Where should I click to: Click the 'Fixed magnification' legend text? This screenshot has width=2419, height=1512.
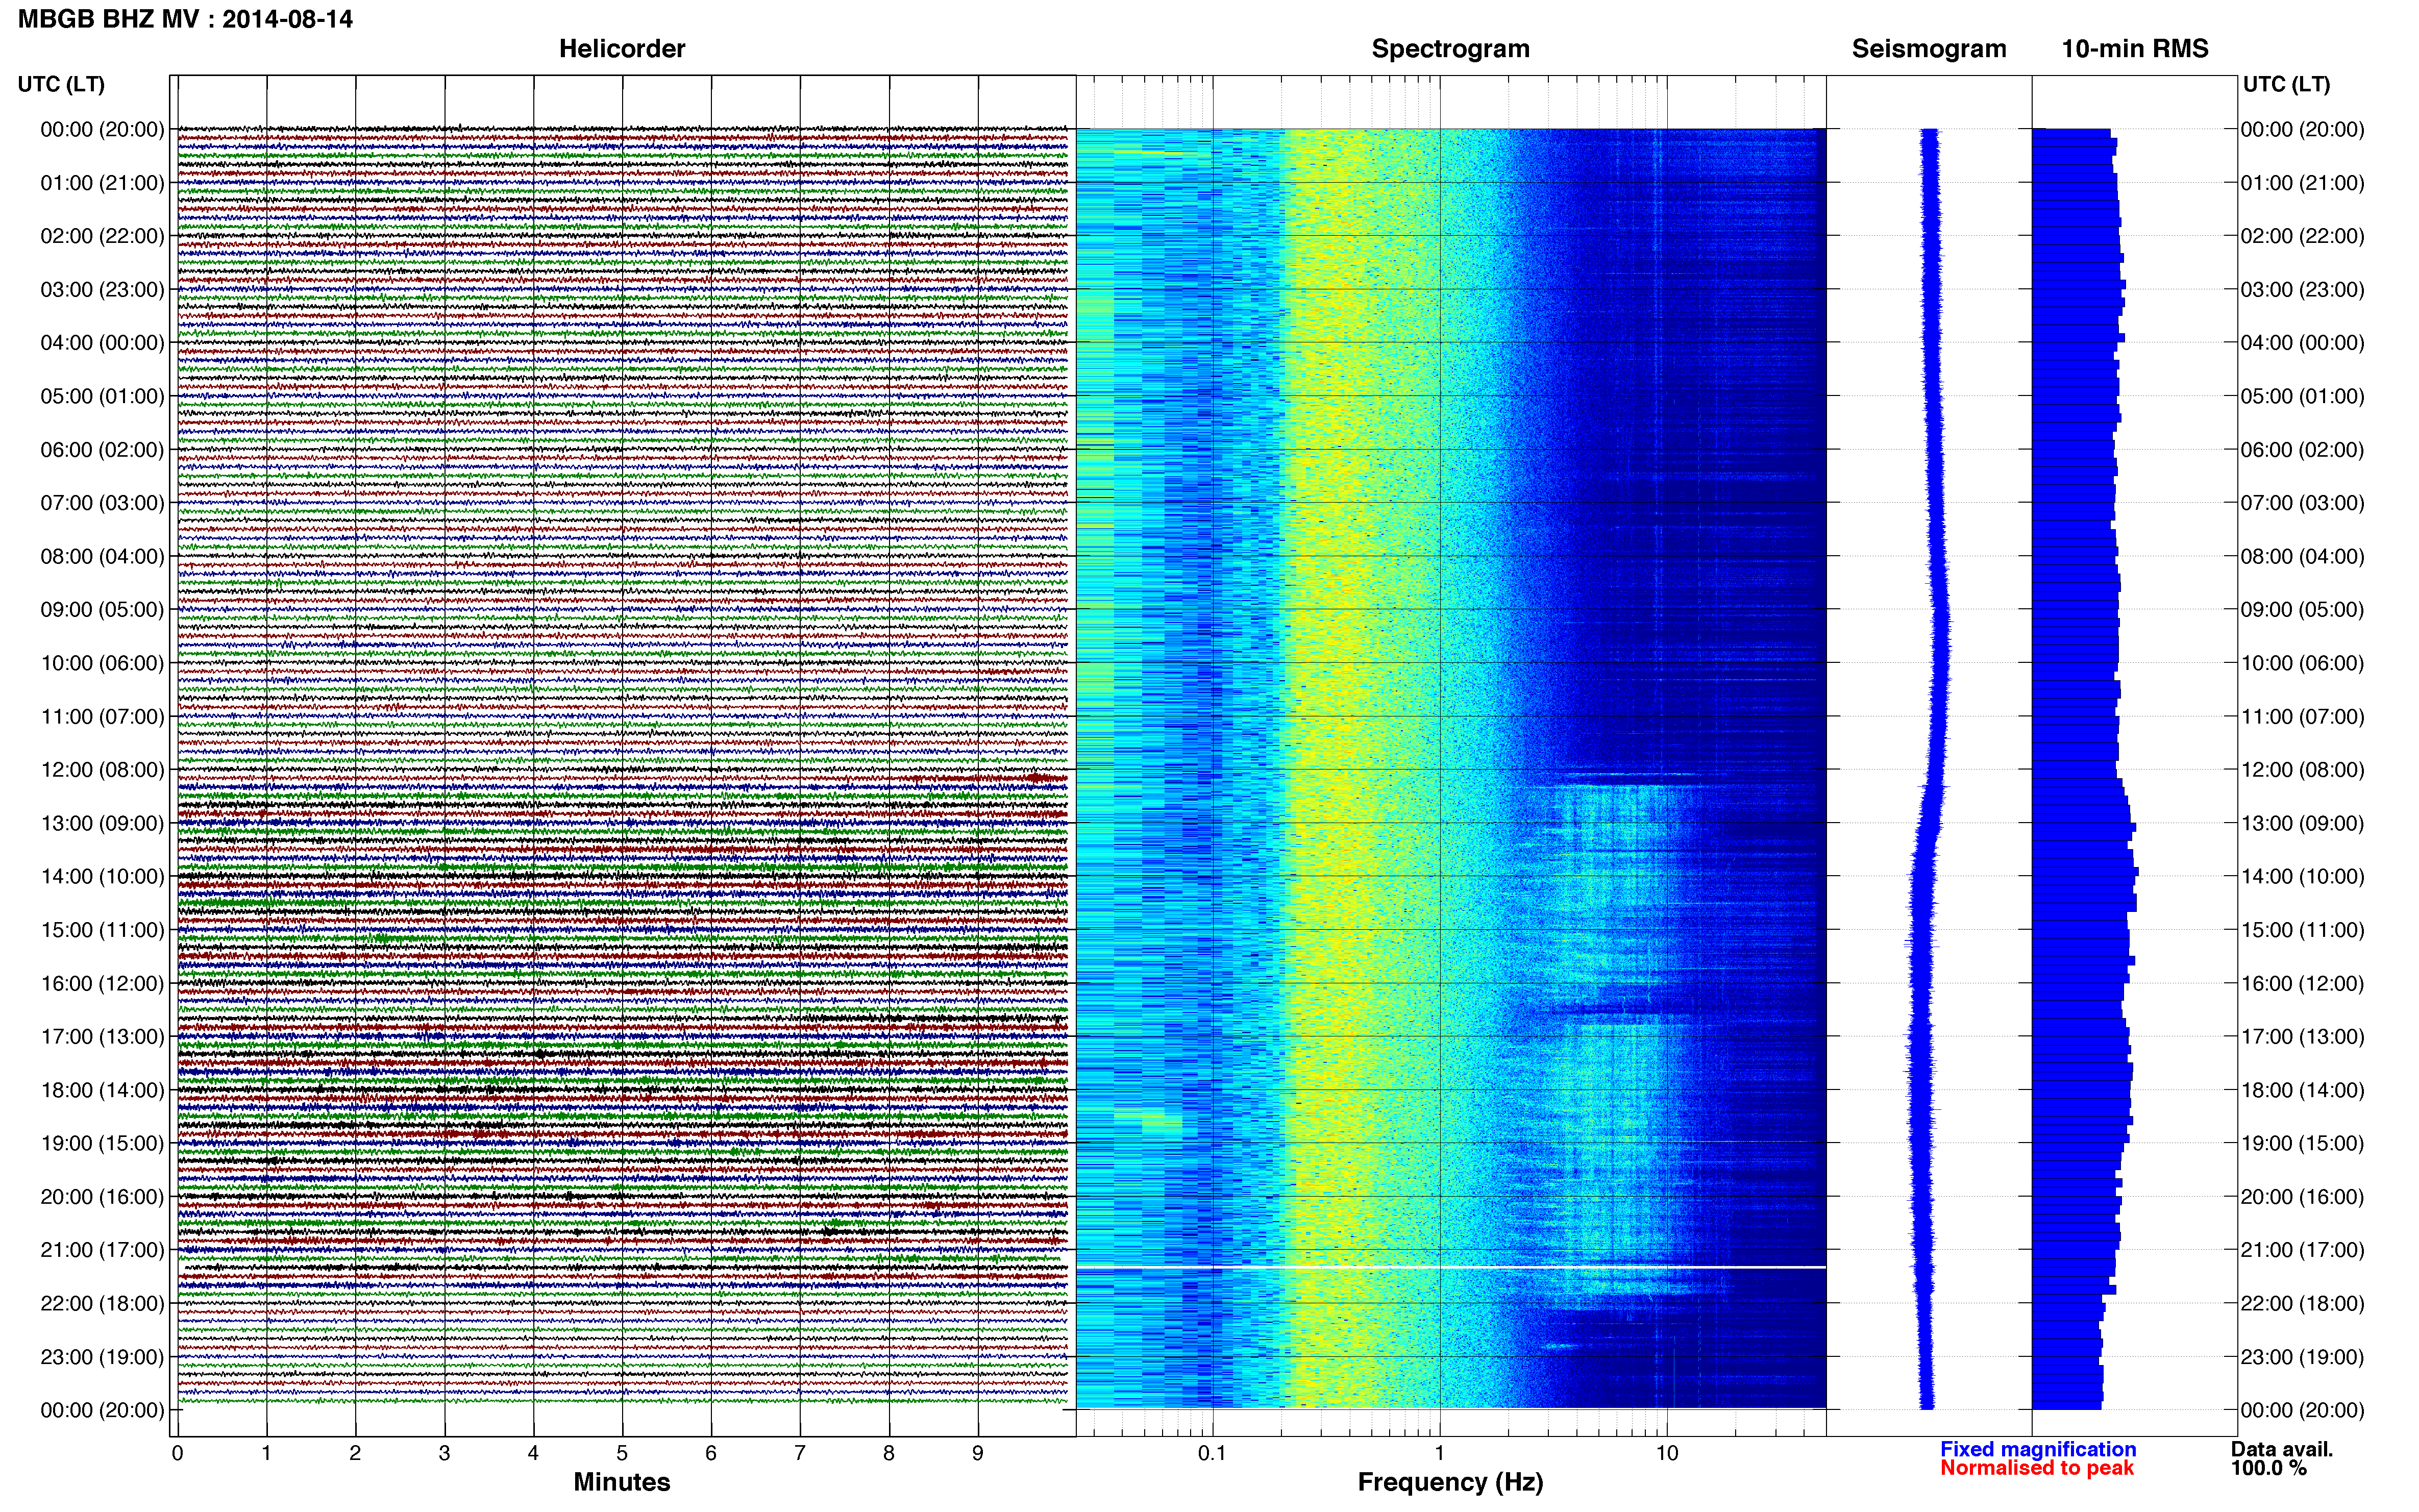click(2038, 1449)
